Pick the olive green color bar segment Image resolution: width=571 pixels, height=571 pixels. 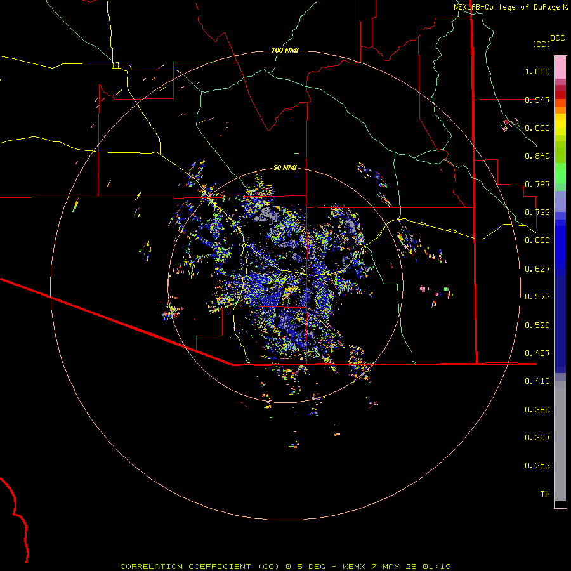click(560, 152)
